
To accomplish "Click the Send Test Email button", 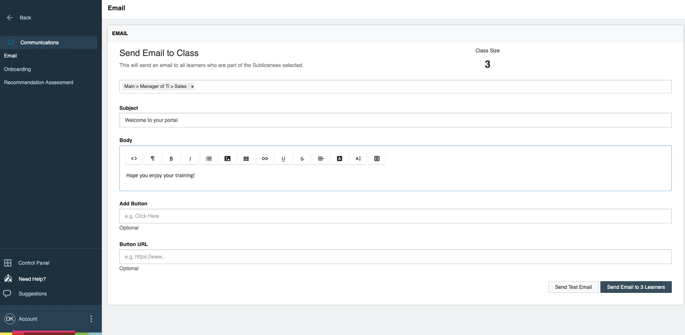I will [x=573, y=287].
